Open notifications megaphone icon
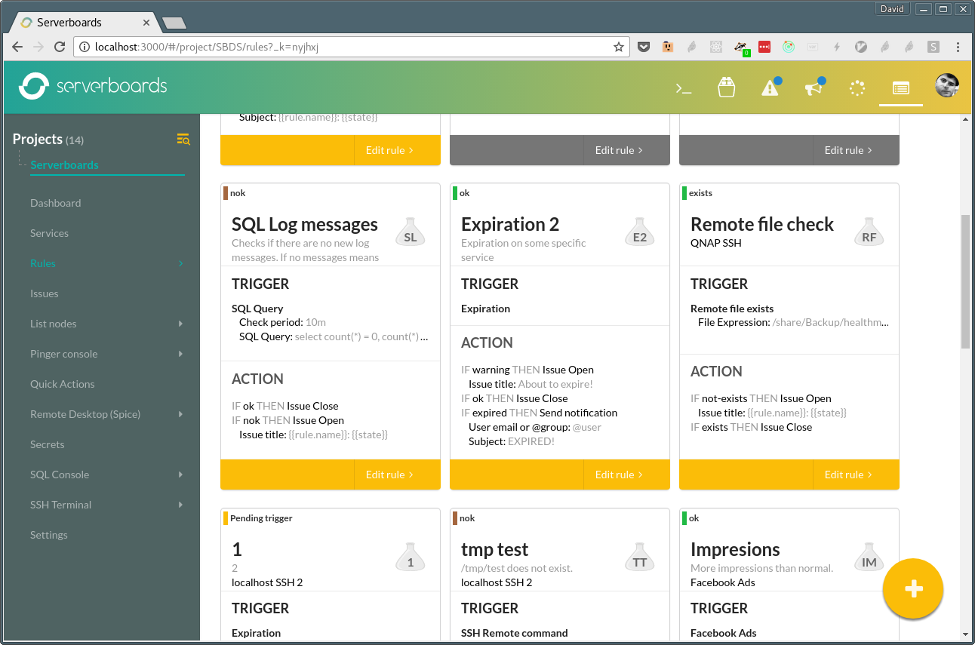Screen dimensions: 975x645 pyautogui.click(x=814, y=88)
